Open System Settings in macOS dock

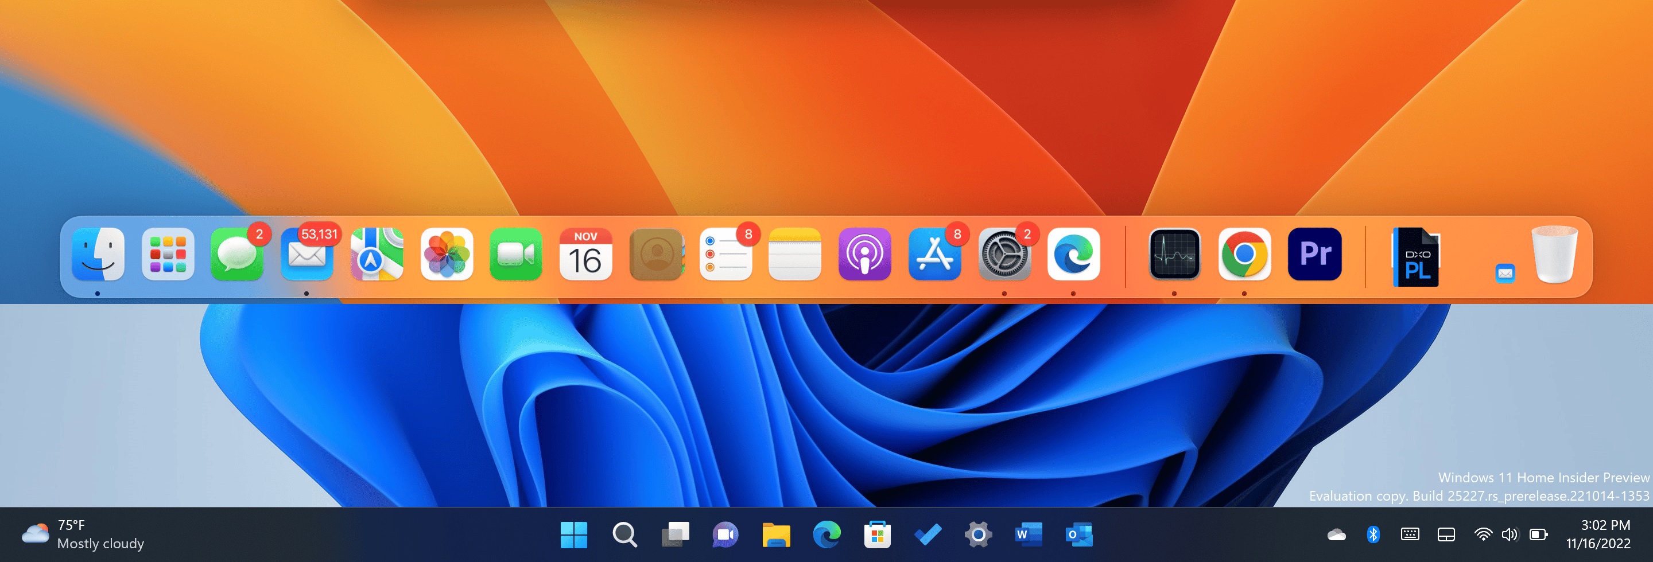(1004, 255)
